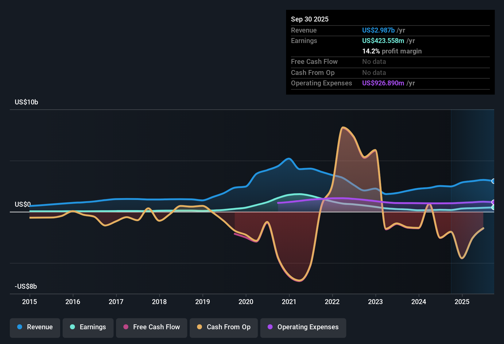Click the Earnings endpoint marker on chart
The width and height of the screenshot is (504, 344).
pyautogui.click(x=493, y=208)
